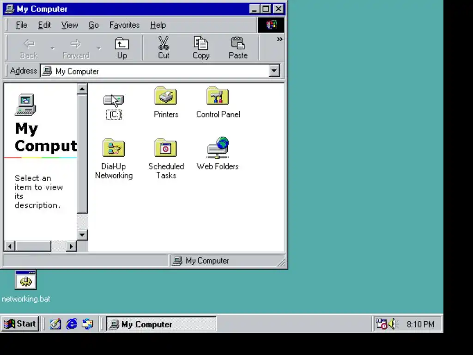Click the Cut scissors toolbar button
473x355 pixels.
click(164, 48)
